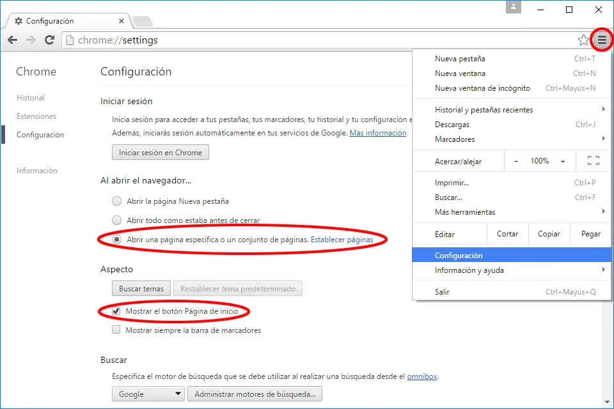This screenshot has height=409, width=614.
Task: Uncheck 'Mostrar el botón Página de inicio'
Action: coord(116,311)
